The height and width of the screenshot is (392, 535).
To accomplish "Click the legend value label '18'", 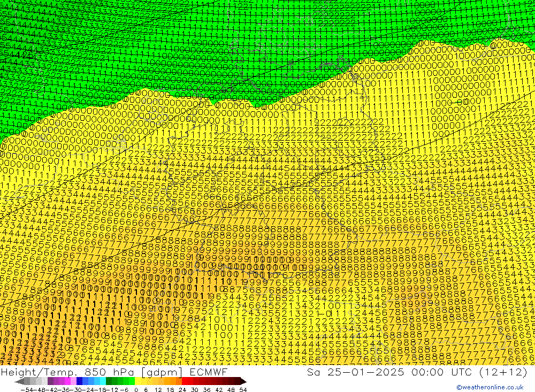I will tap(170, 390).
